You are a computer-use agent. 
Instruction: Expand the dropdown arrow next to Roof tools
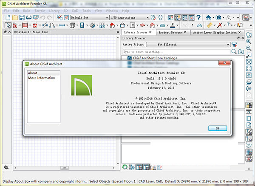(117, 25)
